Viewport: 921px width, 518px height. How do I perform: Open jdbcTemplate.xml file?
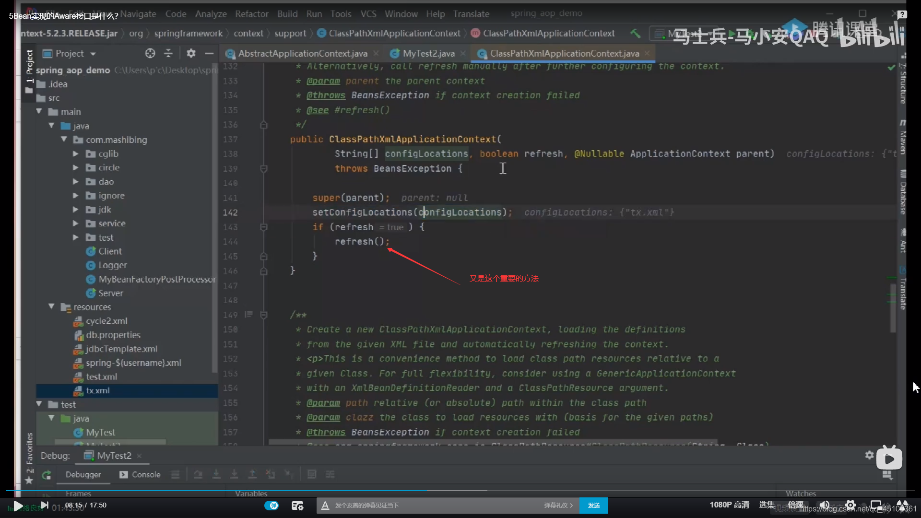click(x=116, y=349)
